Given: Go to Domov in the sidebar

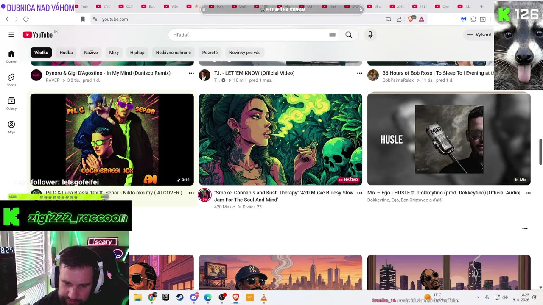Looking at the screenshot, I should pos(11,57).
